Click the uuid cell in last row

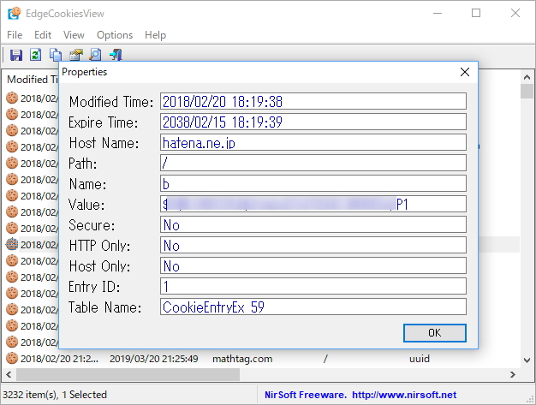tap(420, 359)
